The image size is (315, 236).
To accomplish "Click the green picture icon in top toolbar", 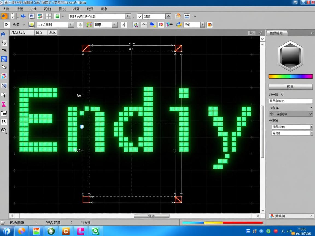I will (57, 16).
